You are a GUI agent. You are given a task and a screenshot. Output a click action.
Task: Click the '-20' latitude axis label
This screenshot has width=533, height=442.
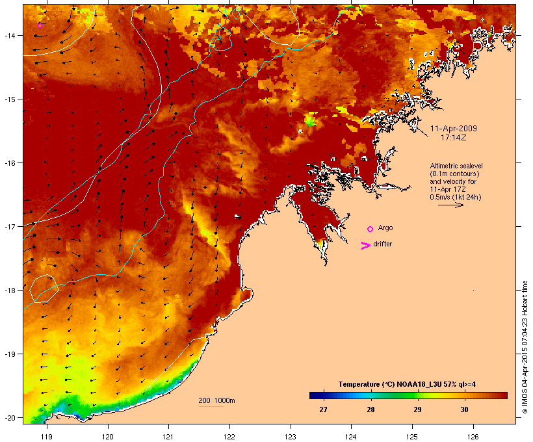[10, 417]
